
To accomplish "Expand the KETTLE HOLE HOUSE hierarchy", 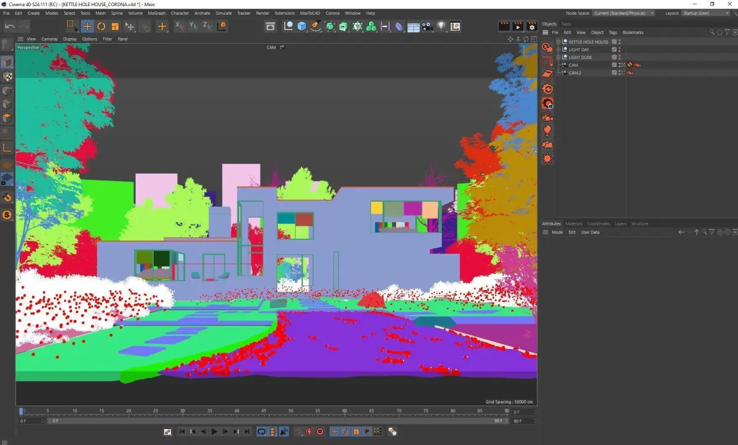I will (558, 42).
